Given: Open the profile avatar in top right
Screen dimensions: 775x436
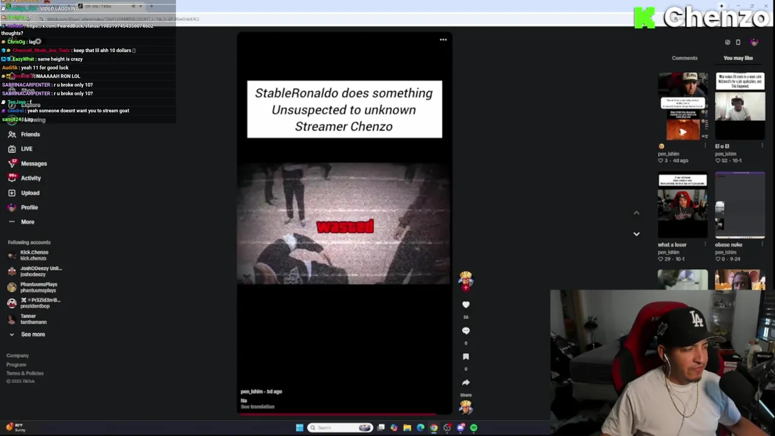Looking at the screenshot, I should point(754,42).
